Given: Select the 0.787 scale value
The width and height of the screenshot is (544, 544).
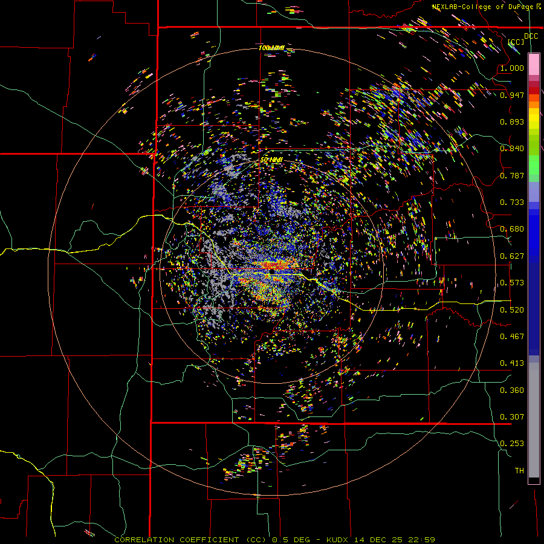Looking at the screenshot, I should tap(512, 175).
